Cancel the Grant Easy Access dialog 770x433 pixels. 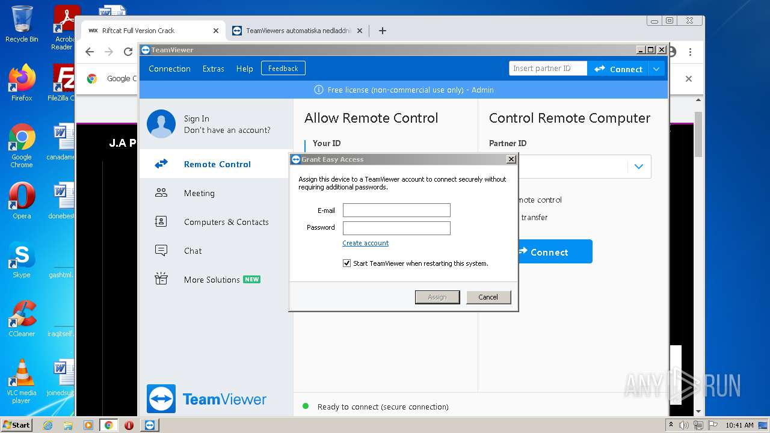point(488,297)
